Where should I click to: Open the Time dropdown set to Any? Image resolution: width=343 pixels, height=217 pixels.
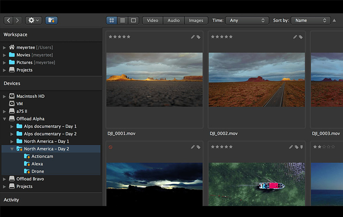pyautogui.click(x=247, y=20)
